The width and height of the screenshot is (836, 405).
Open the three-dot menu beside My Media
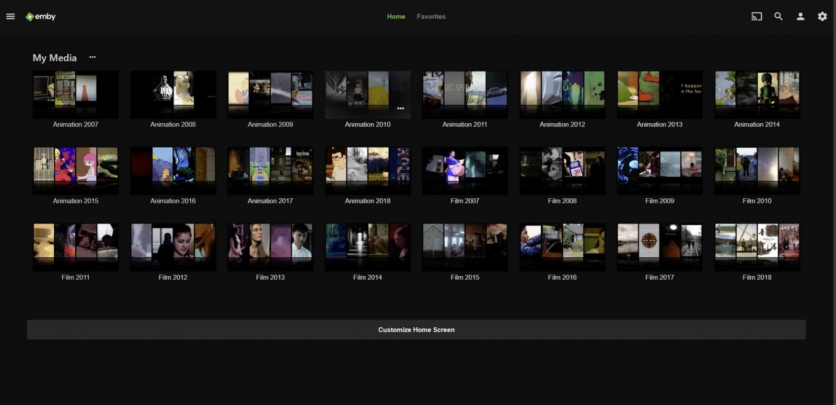point(92,57)
